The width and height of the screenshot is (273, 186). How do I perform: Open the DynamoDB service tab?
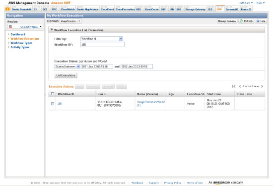[232, 8]
